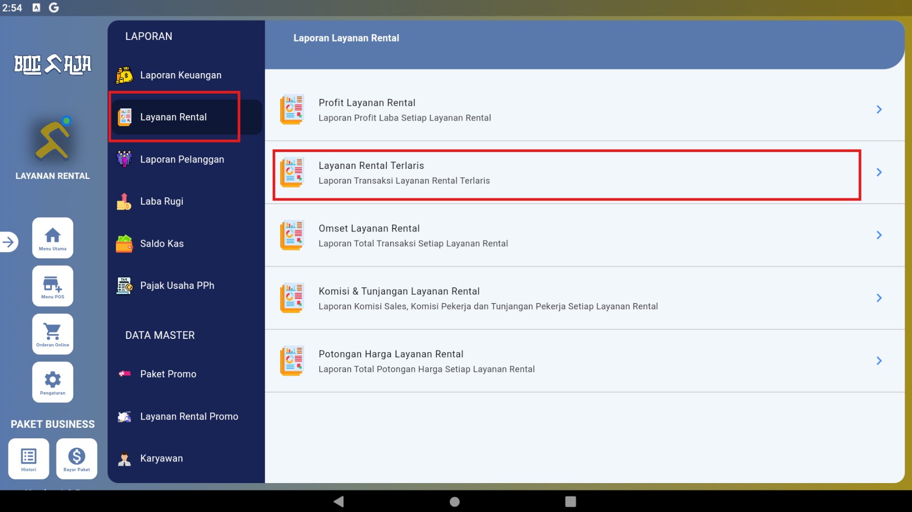The height and width of the screenshot is (512, 912).
Task: Open Pengaturan gear settings icon
Action: click(53, 382)
